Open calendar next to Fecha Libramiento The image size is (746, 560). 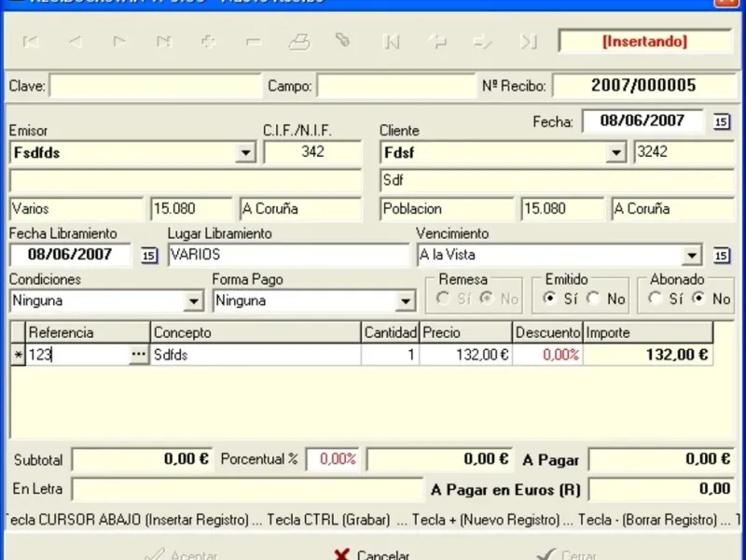pyautogui.click(x=149, y=256)
